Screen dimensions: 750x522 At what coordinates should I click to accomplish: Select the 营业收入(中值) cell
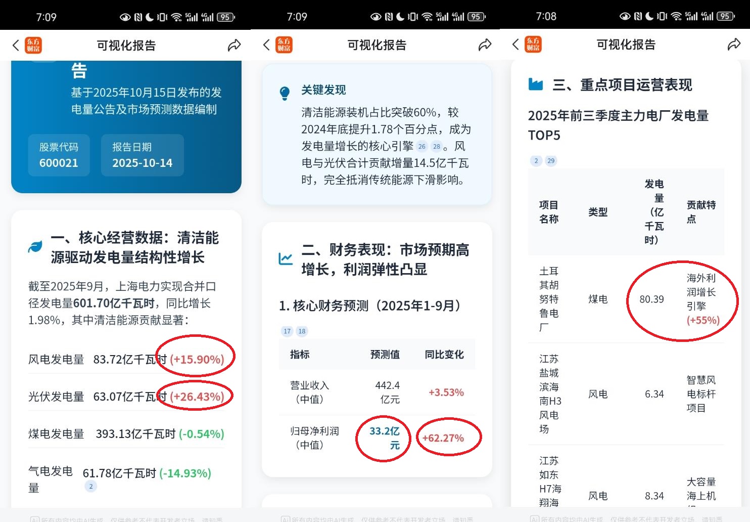click(x=309, y=393)
